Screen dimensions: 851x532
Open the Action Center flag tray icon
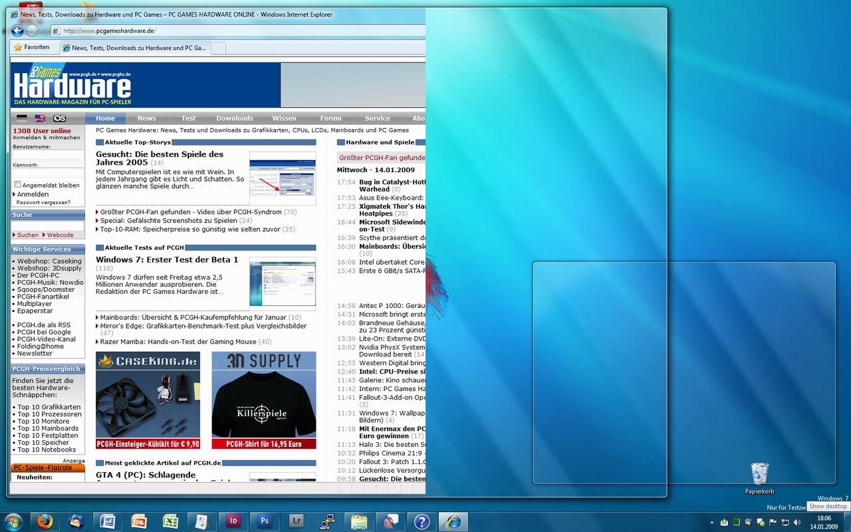pyautogui.click(x=773, y=523)
